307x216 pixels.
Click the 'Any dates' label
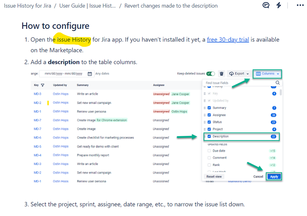tap(102, 74)
